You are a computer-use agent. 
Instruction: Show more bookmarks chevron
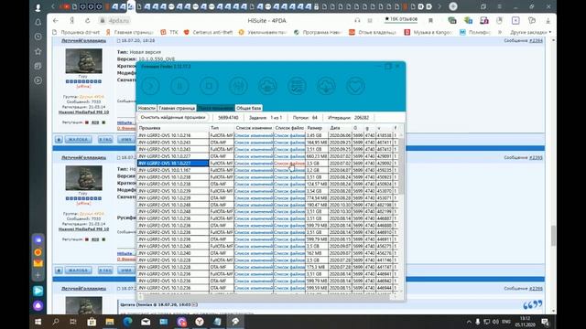(x=500, y=33)
